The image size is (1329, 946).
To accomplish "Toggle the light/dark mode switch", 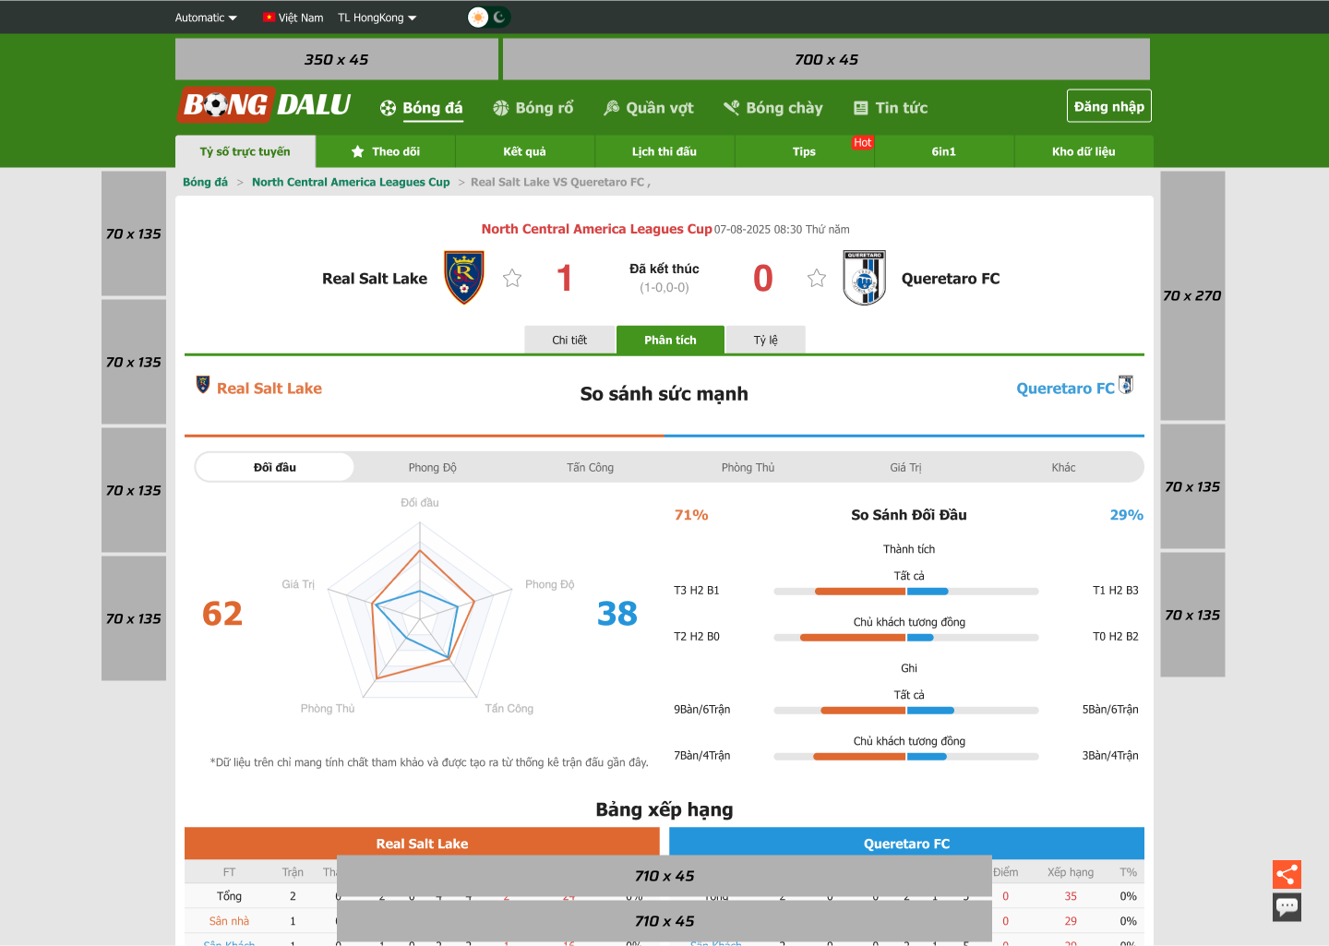I will (x=488, y=18).
